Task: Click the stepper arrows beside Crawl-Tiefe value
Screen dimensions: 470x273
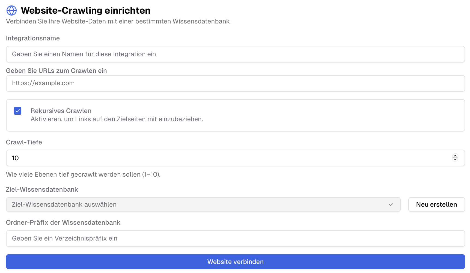Action: [455, 158]
